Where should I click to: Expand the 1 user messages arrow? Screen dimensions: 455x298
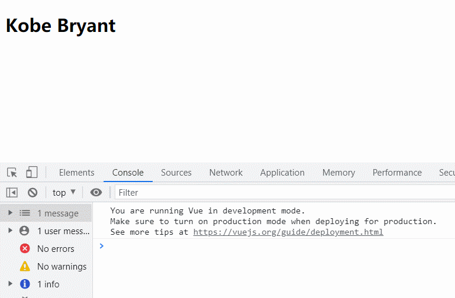click(x=10, y=231)
